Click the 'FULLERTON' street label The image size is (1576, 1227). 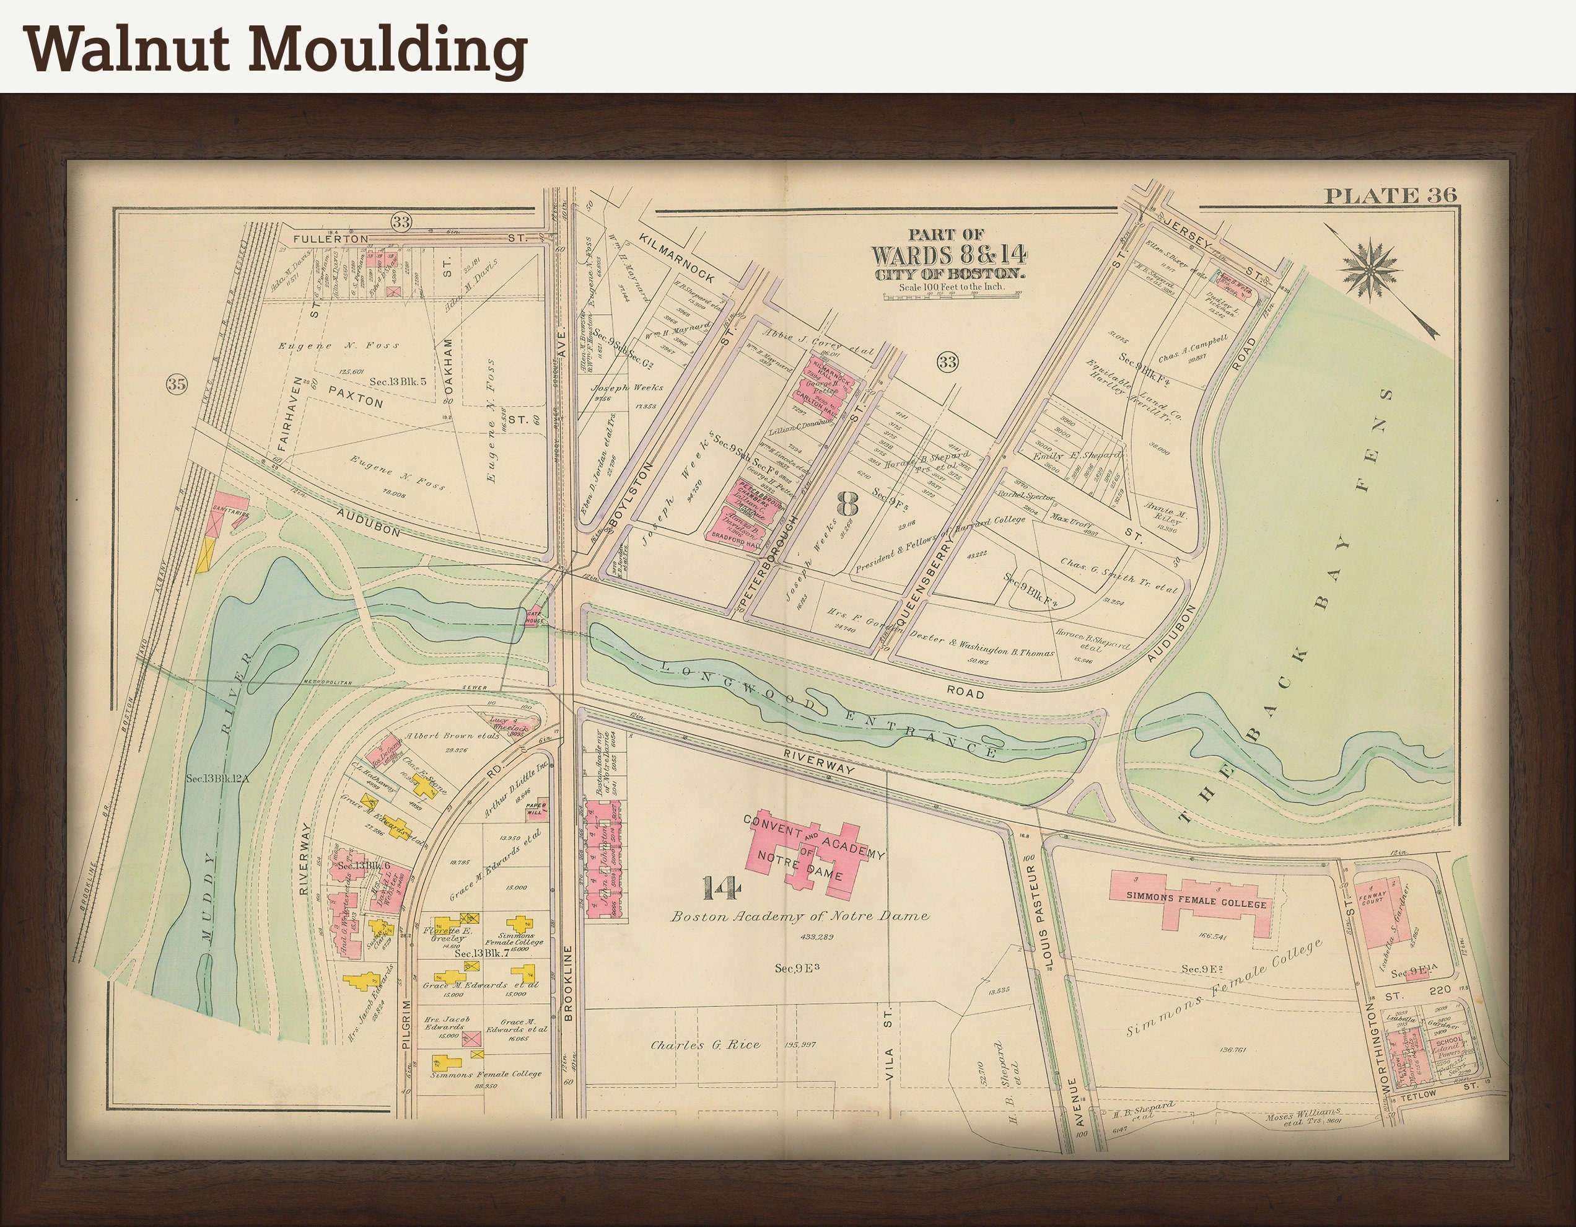coord(330,238)
